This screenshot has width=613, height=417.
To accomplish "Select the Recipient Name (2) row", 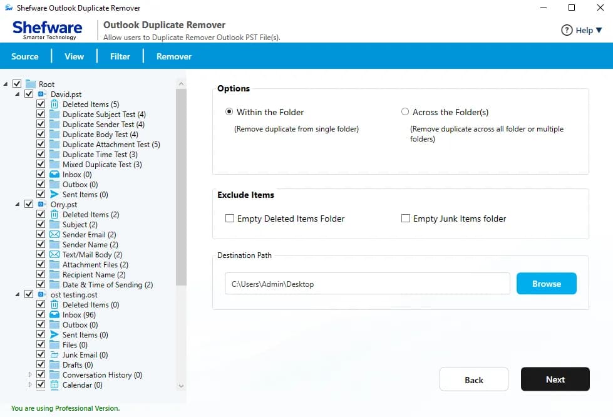I will (94, 275).
